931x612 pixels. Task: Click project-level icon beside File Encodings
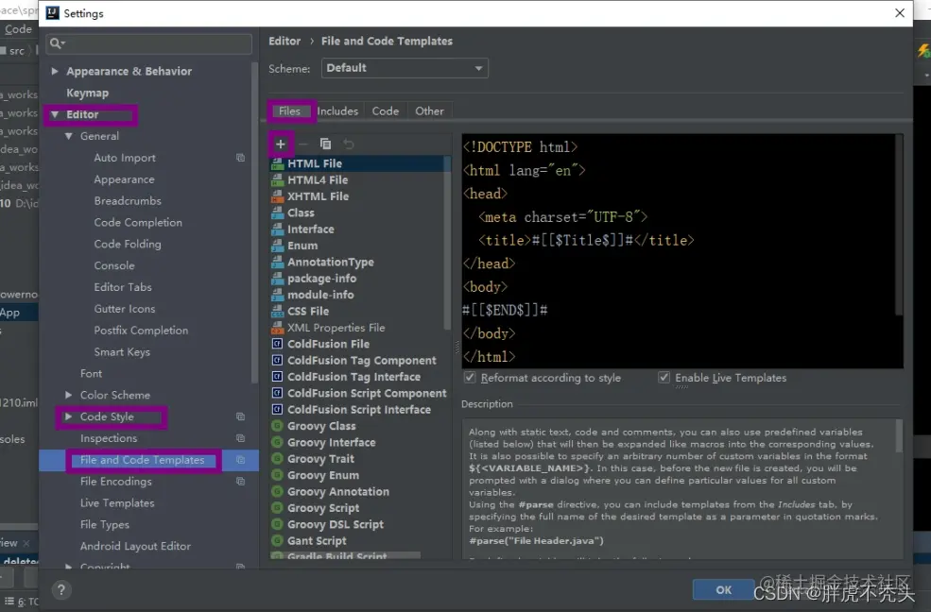pyautogui.click(x=240, y=482)
